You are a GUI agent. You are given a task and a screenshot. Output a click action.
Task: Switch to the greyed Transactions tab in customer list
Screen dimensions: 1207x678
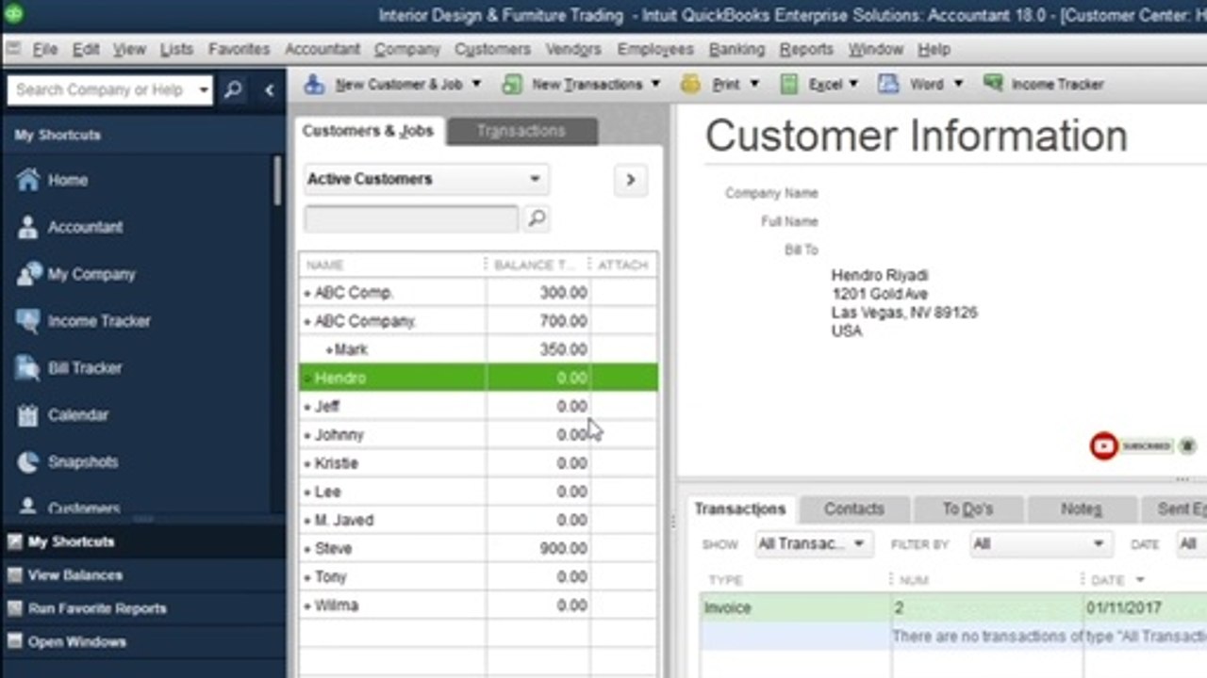[521, 131]
